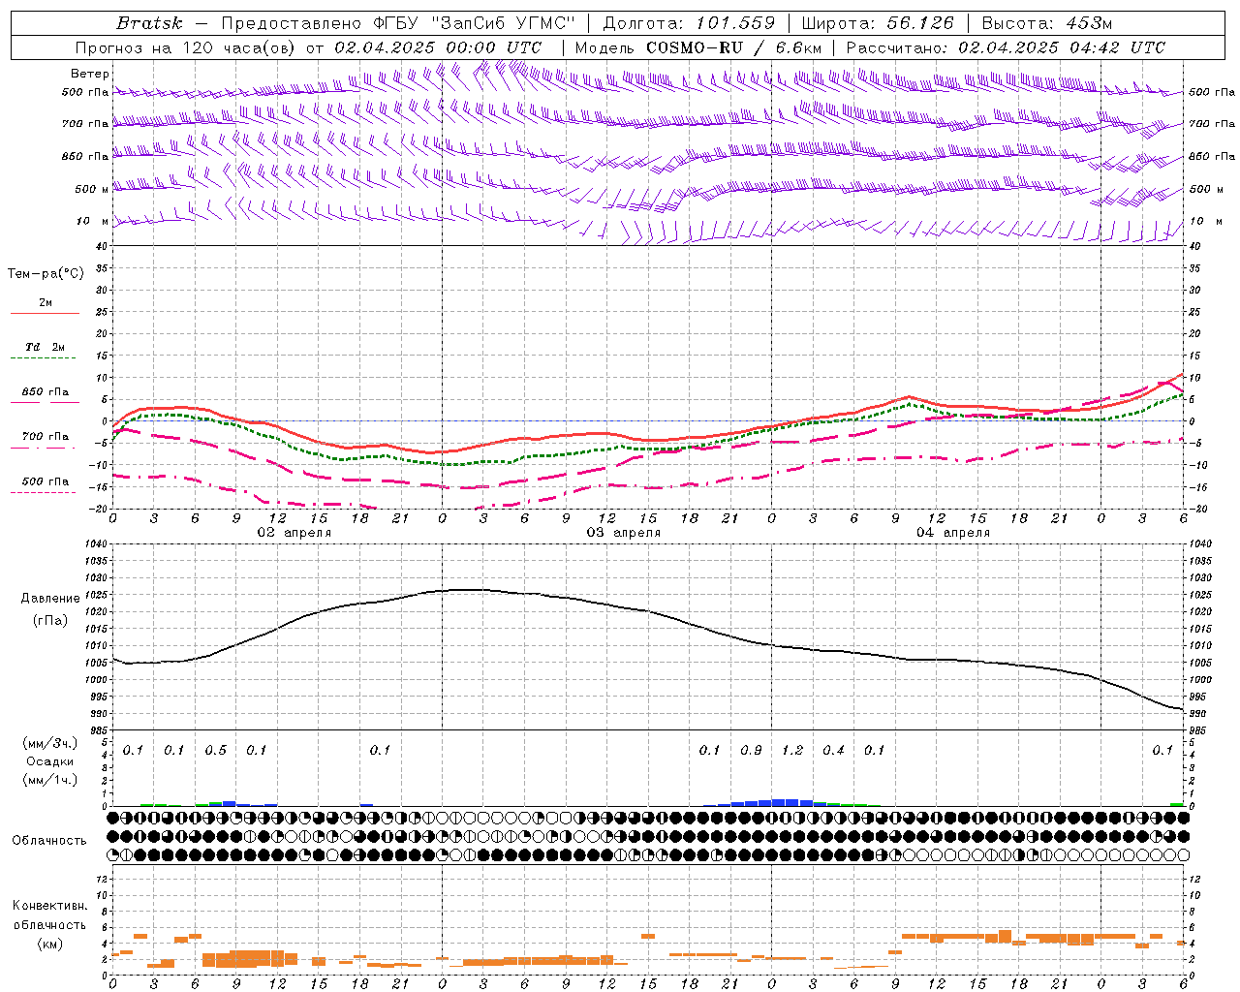
Task: Click the (гПа) pressure unit label
Action: click(x=50, y=620)
